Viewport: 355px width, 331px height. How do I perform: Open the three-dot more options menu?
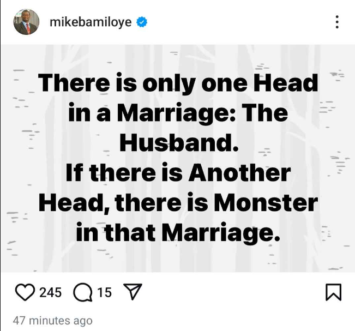pyautogui.click(x=337, y=22)
